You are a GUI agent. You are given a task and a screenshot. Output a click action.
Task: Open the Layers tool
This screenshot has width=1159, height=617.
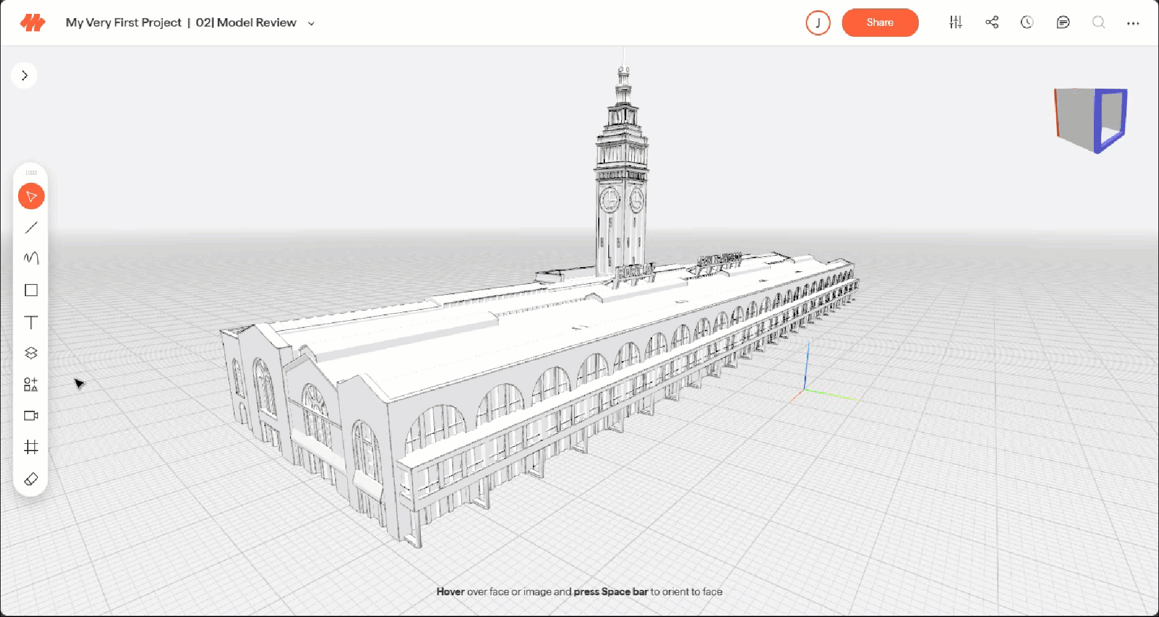coord(31,353)
